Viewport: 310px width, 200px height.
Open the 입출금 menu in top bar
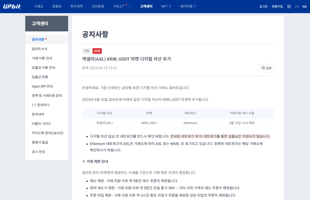(x=57, y=6)
